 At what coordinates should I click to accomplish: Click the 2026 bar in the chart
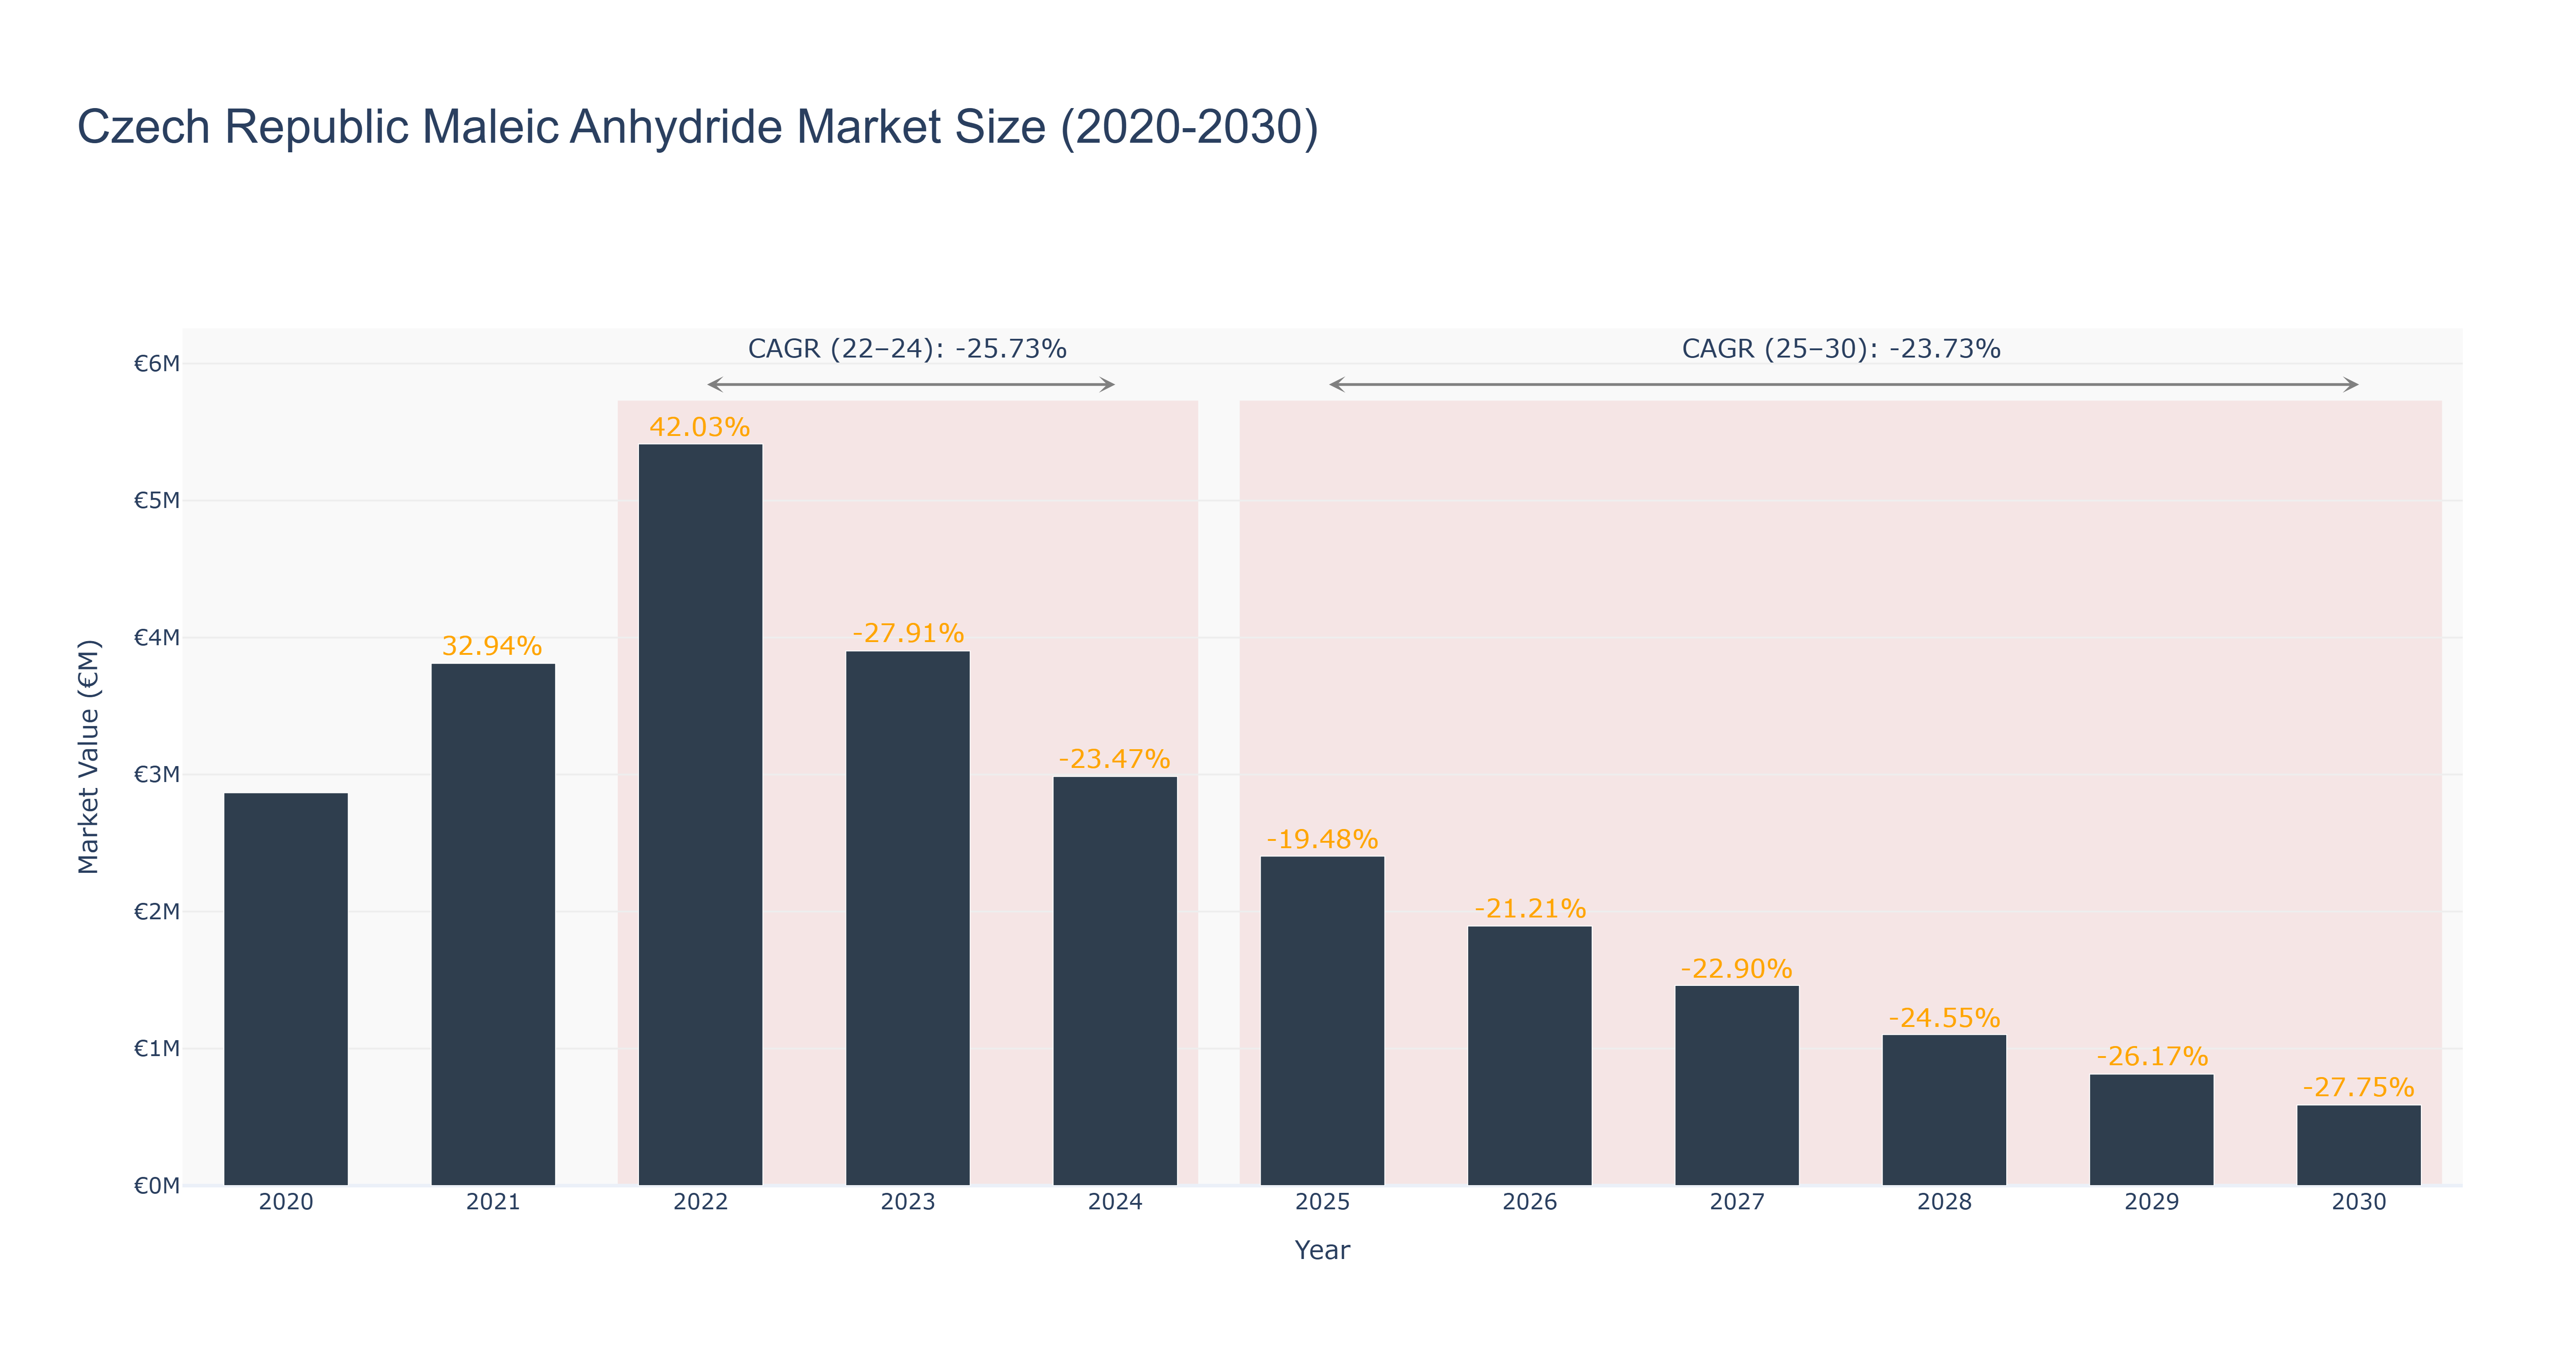coord(1529,1056)
